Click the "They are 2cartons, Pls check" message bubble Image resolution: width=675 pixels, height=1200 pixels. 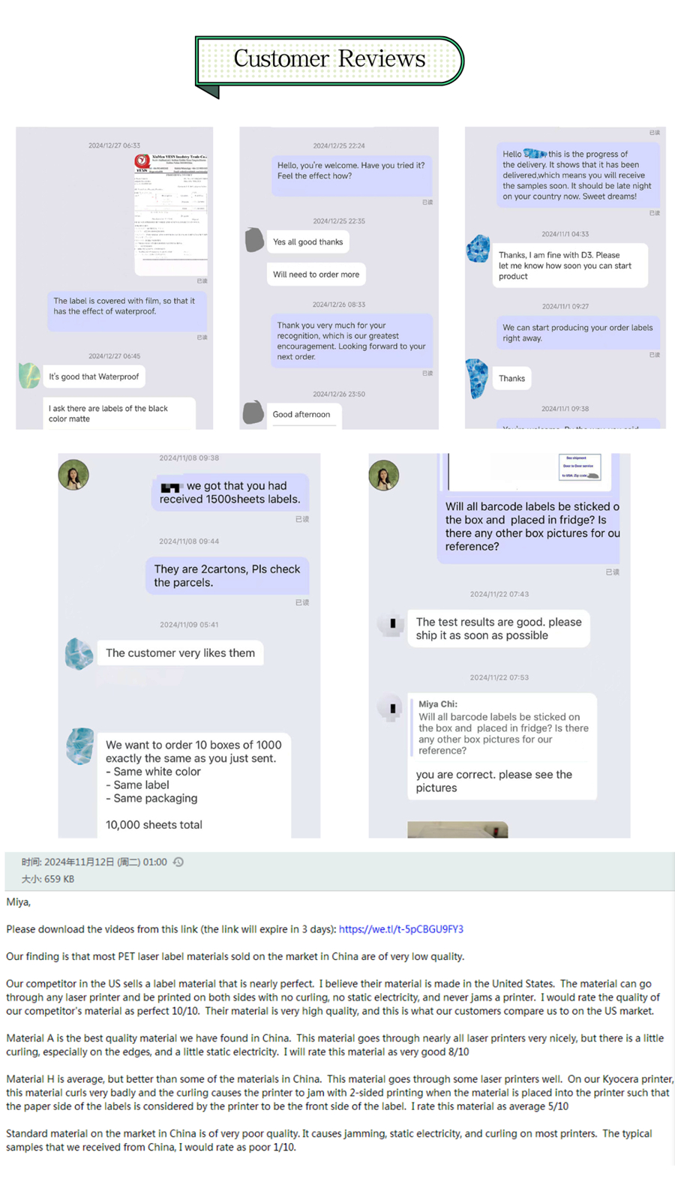226,575
